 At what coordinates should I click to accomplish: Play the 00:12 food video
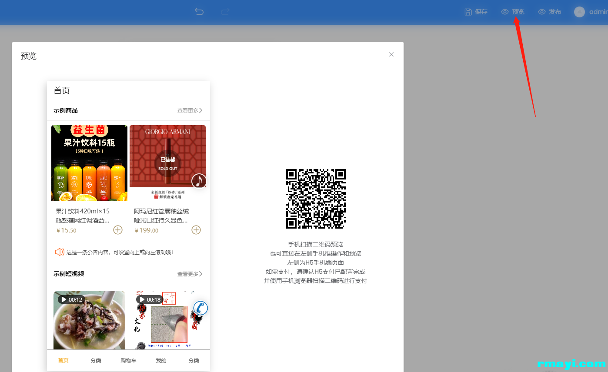click(89, 320)
